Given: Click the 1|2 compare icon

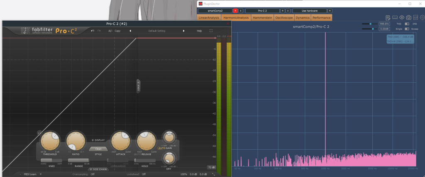Looking at the screenshot, I should click(415, 17).
